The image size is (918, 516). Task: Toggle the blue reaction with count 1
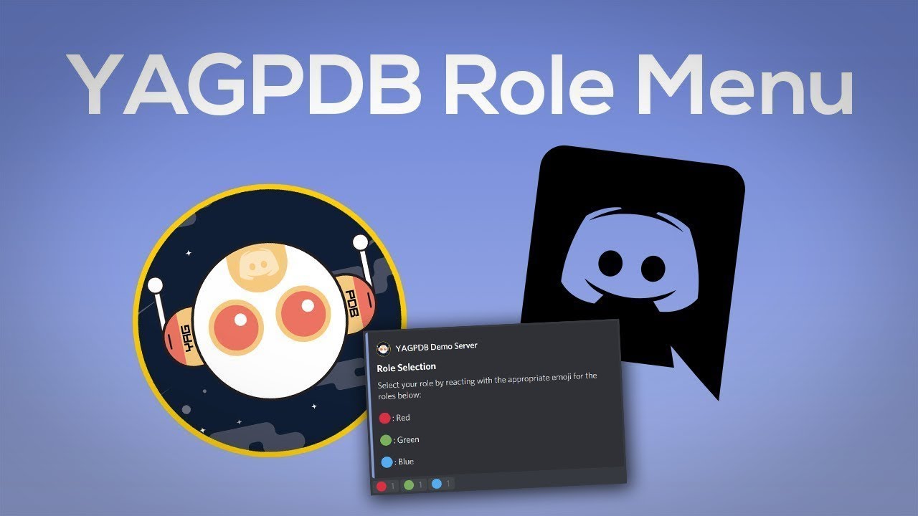click(x=441, y=484)
